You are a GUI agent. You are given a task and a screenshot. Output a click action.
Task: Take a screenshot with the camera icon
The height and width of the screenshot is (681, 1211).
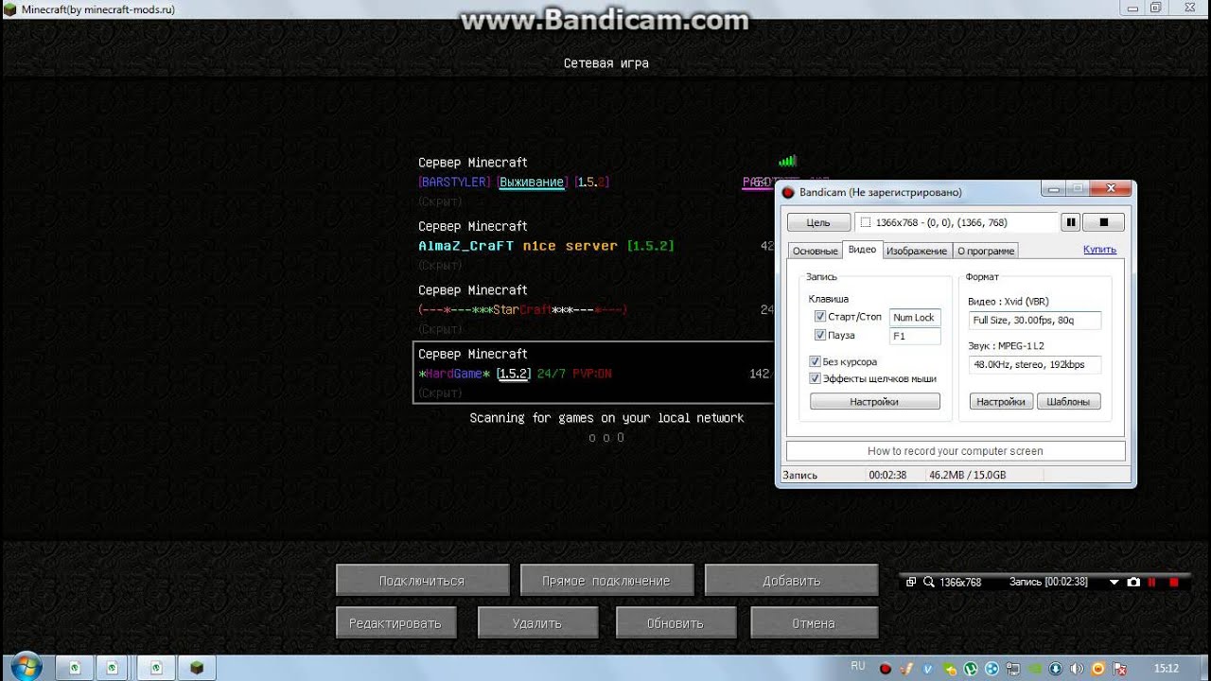1133,582
